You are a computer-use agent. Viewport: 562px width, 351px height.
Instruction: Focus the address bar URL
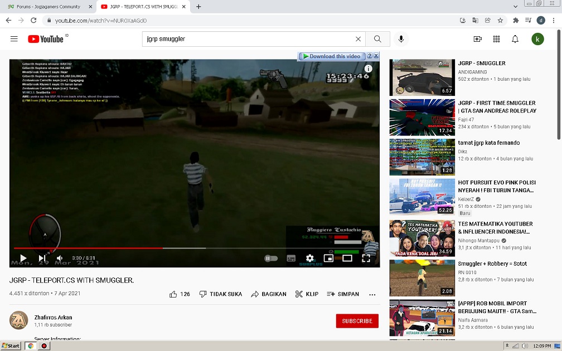point(101,21)
